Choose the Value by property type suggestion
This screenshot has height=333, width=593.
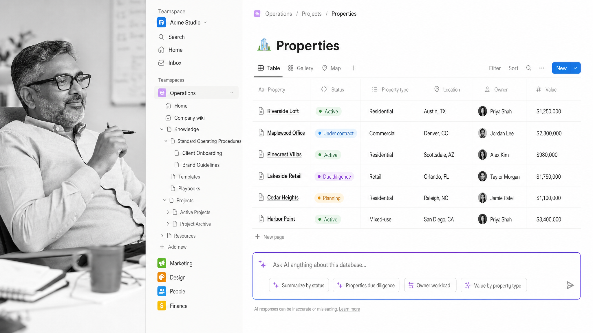[x=494, y=285]
